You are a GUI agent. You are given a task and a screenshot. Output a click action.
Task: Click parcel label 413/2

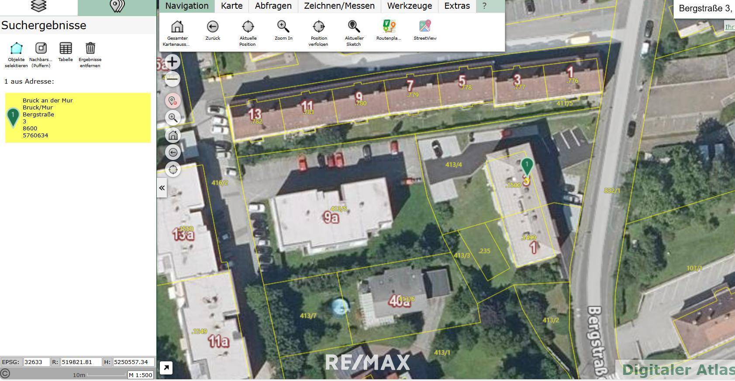pos(551,320)
